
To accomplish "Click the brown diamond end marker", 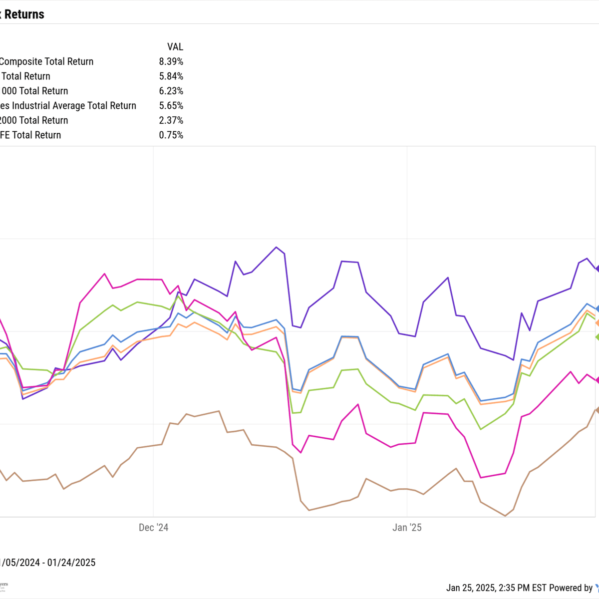I will click(597, 410).
